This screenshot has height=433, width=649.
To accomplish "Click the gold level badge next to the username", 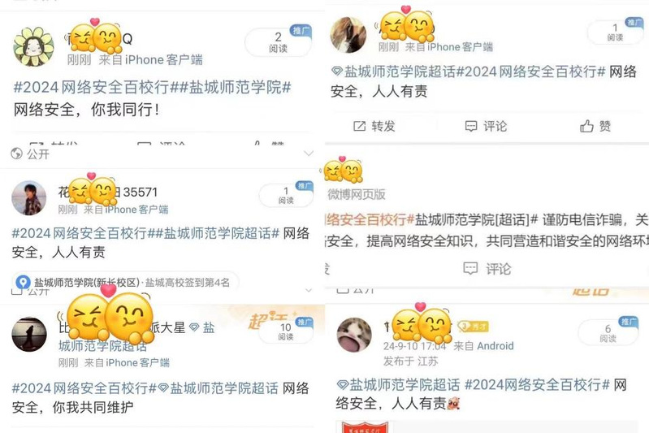I will 473,327.
